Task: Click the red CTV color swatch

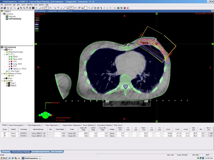Action: (x=11, y=62)
